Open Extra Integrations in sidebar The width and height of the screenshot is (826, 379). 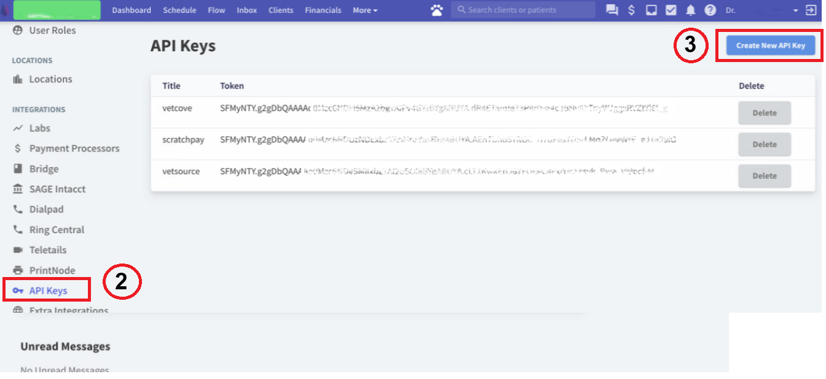[69, 310]
